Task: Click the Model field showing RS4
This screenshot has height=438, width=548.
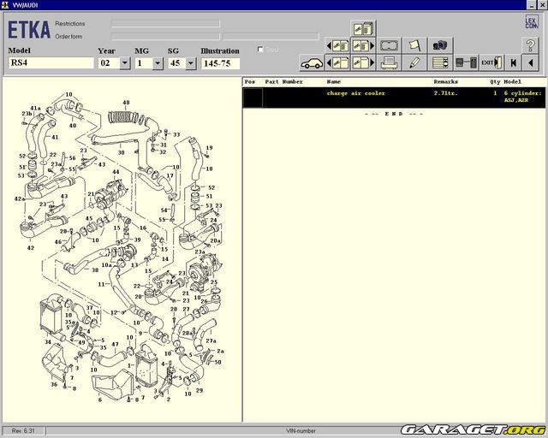Action: click(51, 63)
